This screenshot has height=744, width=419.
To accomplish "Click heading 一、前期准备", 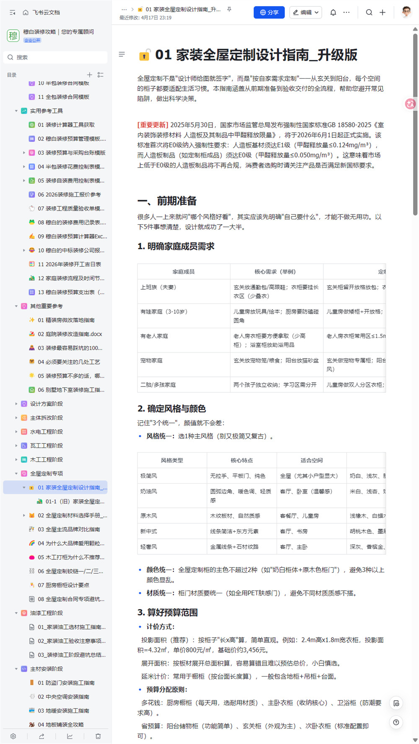I will (x=167, y=201).
